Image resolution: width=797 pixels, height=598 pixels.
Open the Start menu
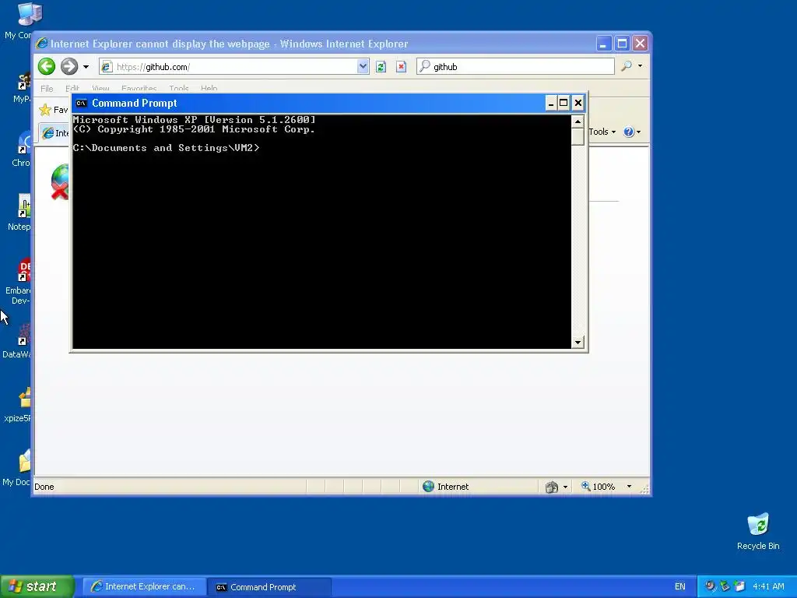pos(37,587)
